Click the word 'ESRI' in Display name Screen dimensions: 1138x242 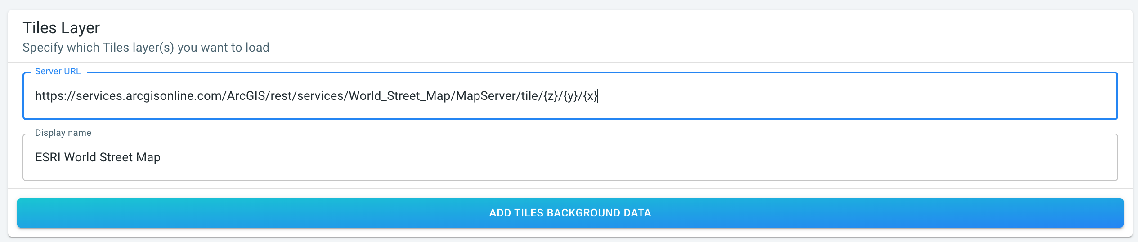coord(48,157)
